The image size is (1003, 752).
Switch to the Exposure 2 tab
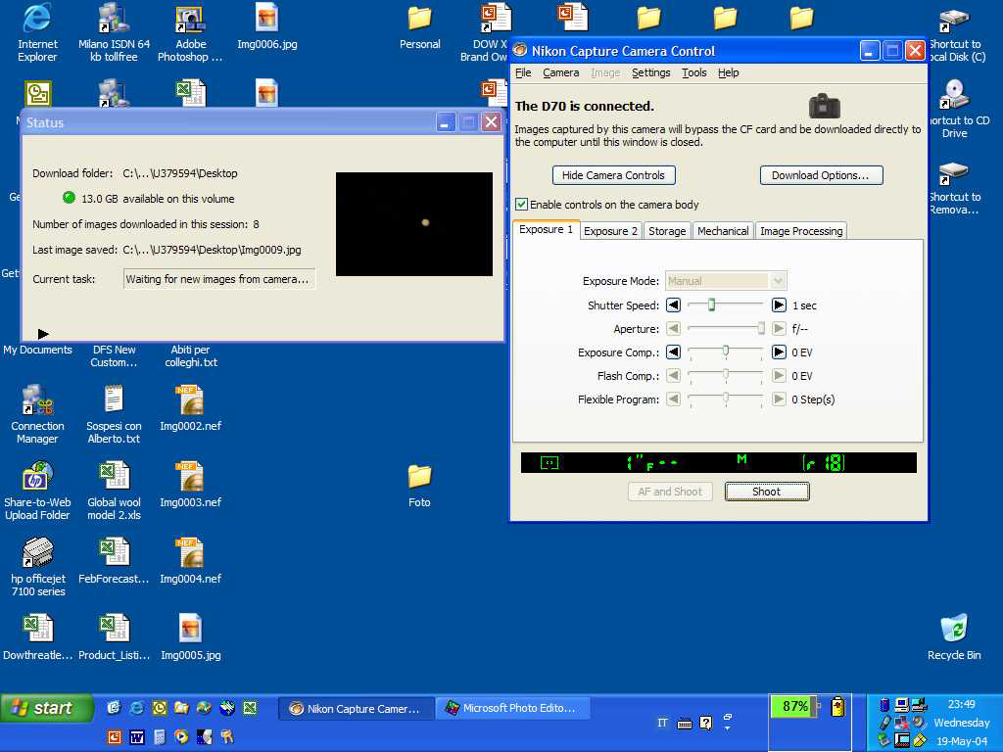tap(610, 231)
